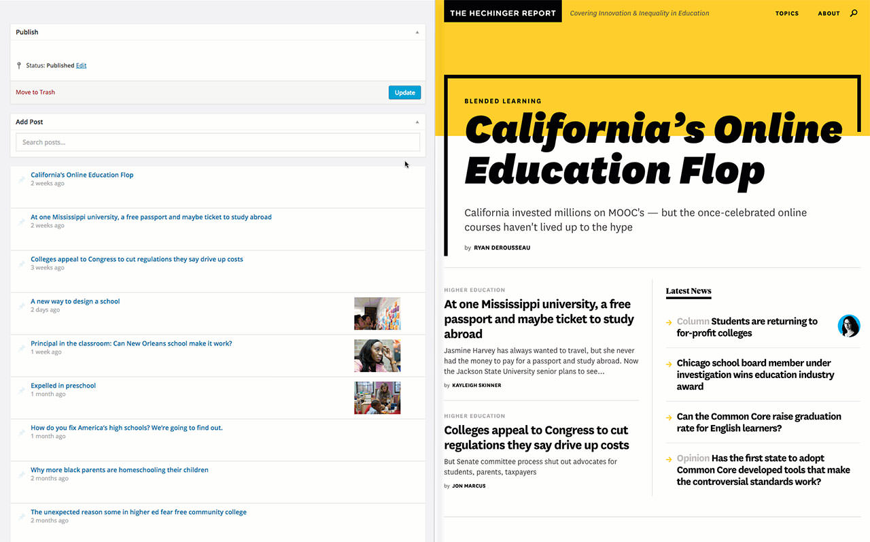The width and height of the screenshot is (870, 542).
Task: Click thumbnail for Principal in the classroom post
Action: click(377, 356)
